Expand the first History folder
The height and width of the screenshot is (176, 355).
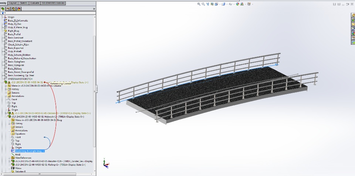pos(6,89)
